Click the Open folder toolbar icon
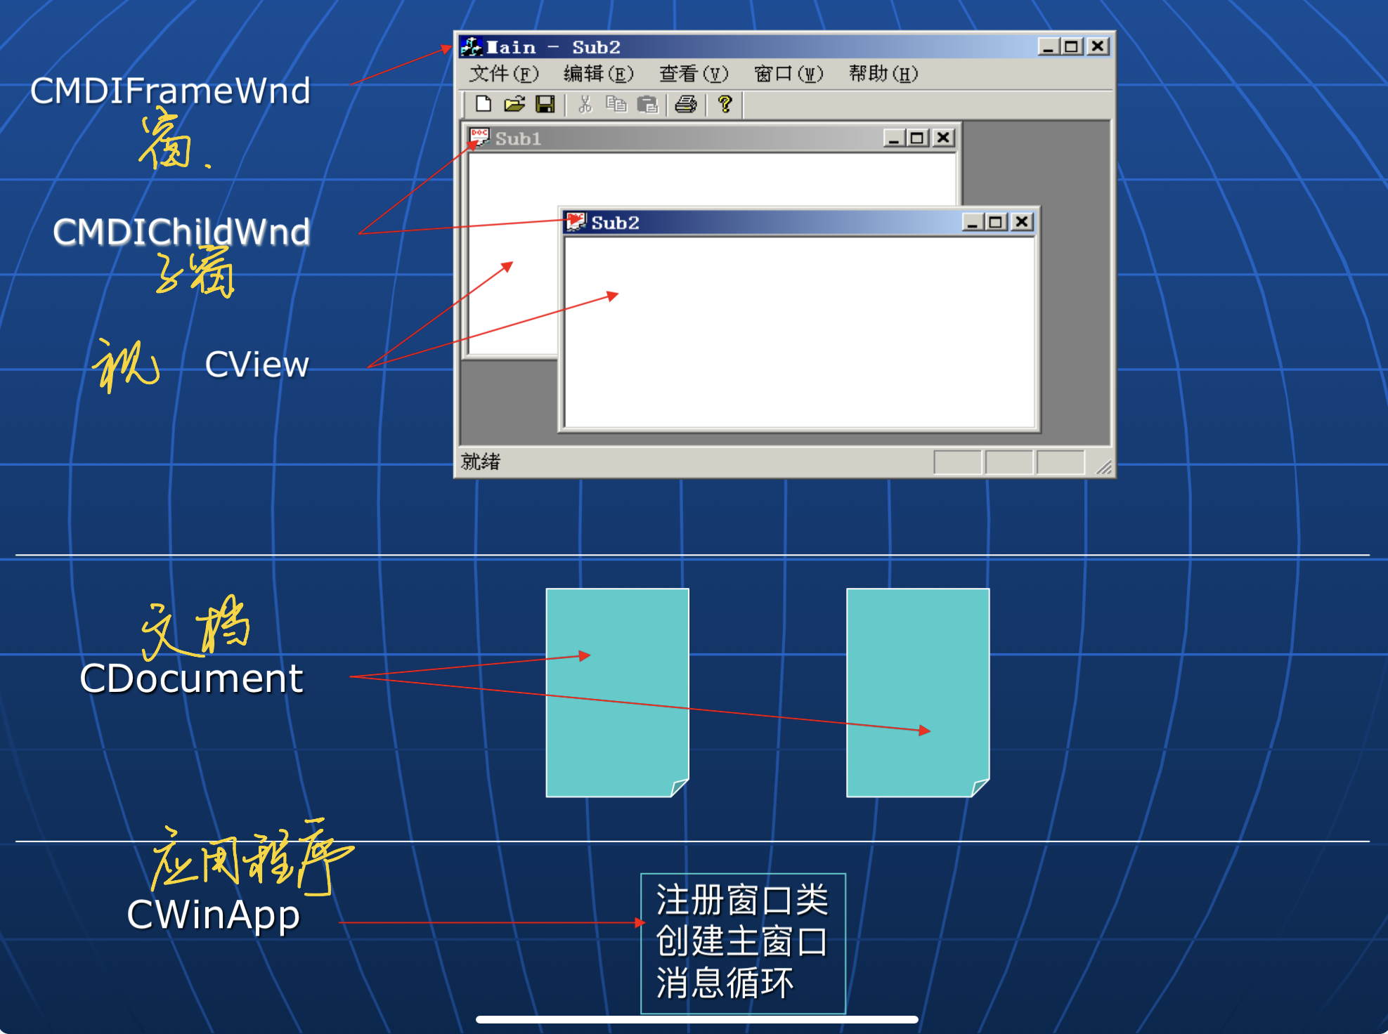This screenshot has width=1388, height=1034. (514, 104)
